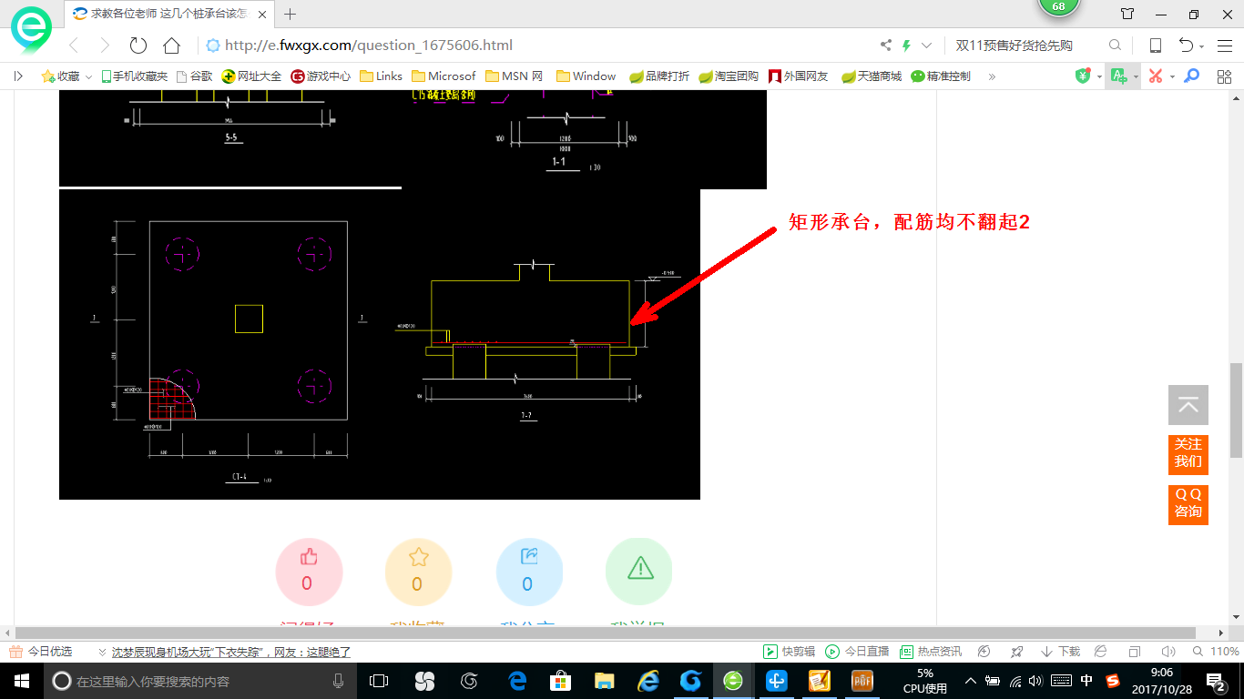
Task: Open the Windows Start menu
Action: click(21, 681)
